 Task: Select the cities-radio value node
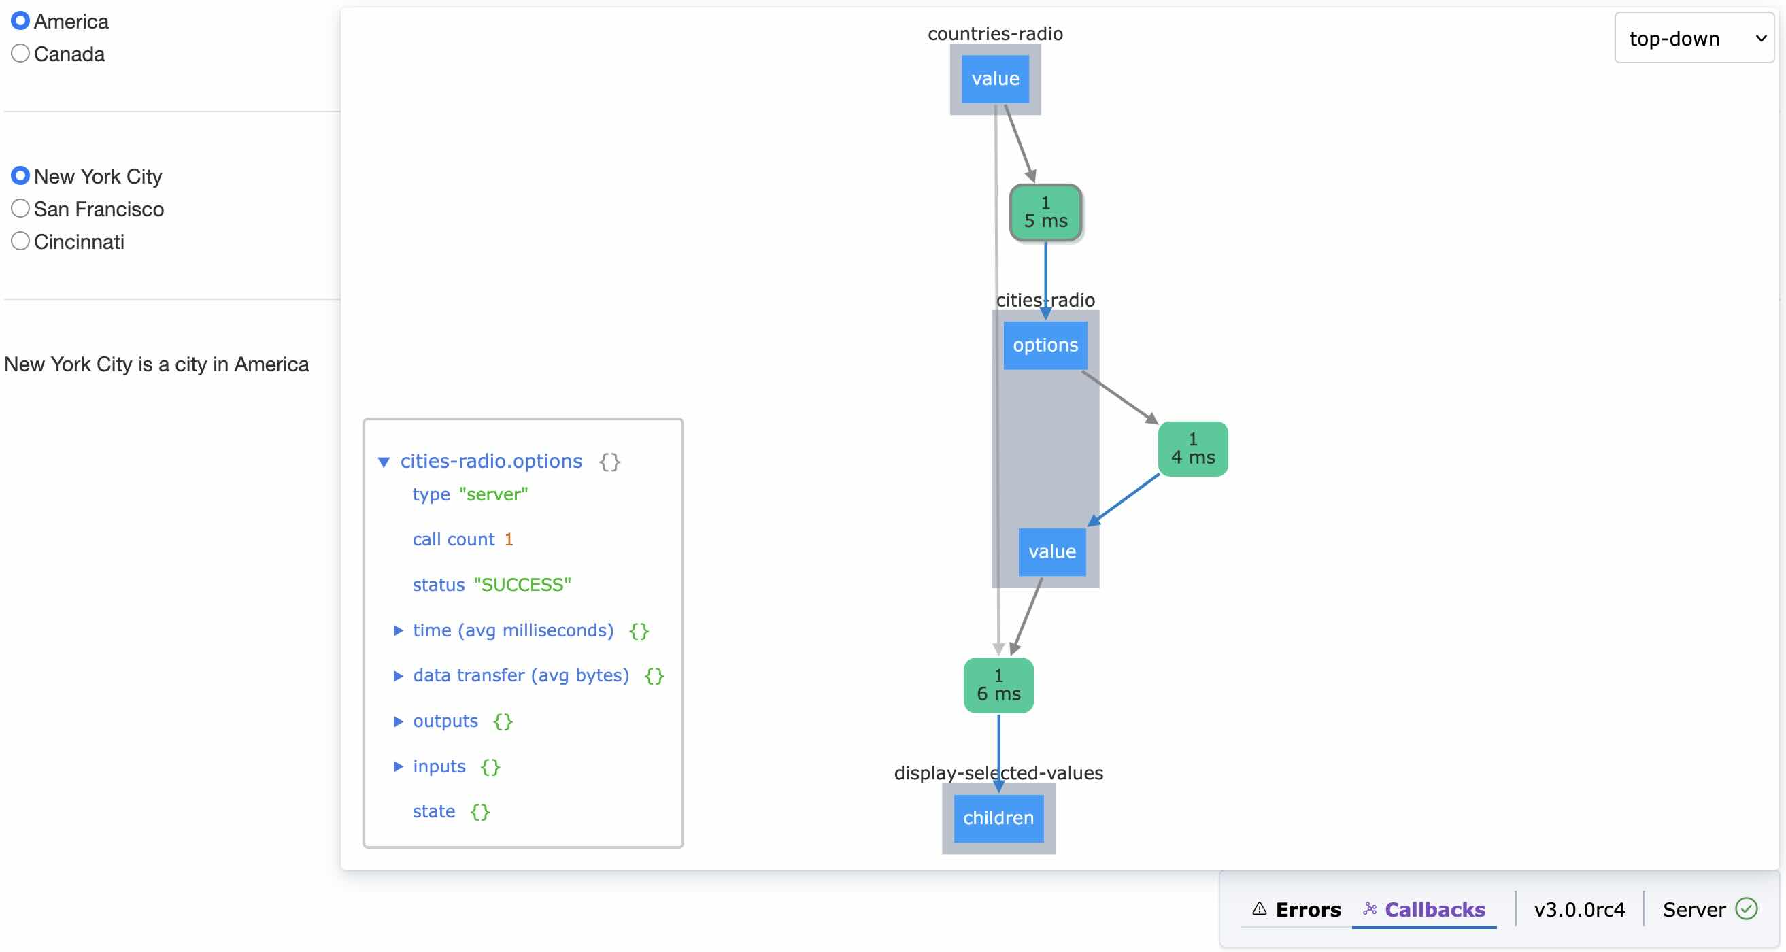(1051, 552)
